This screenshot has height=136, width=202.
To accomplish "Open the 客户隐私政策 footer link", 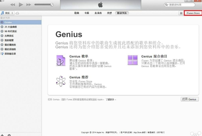I will 126,132.
